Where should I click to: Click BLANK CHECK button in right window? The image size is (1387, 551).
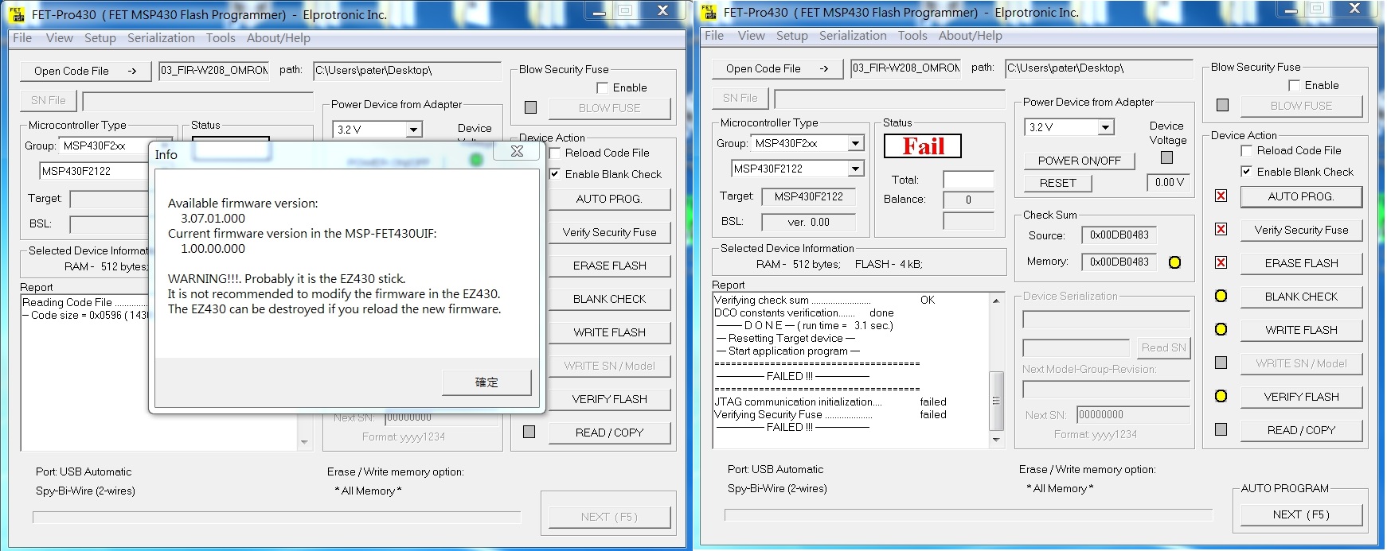coord(1300,297)
